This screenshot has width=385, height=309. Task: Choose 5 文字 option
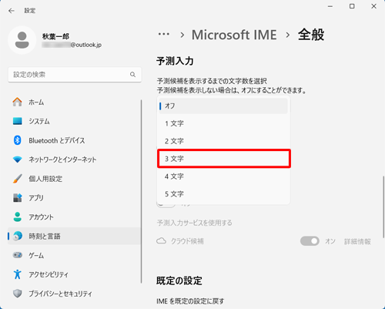(223, 194)
